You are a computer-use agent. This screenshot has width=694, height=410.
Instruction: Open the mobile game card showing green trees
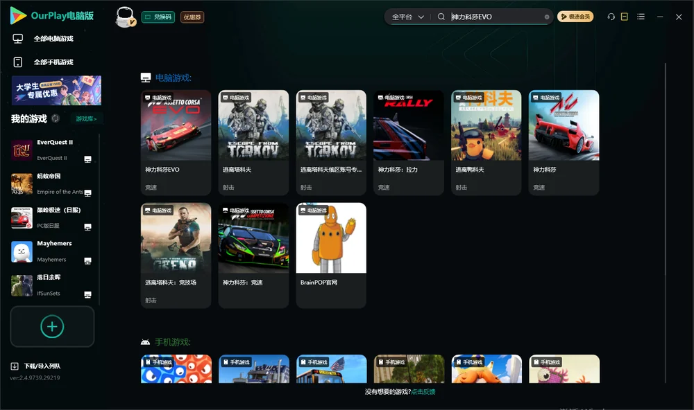pos(409,369)
